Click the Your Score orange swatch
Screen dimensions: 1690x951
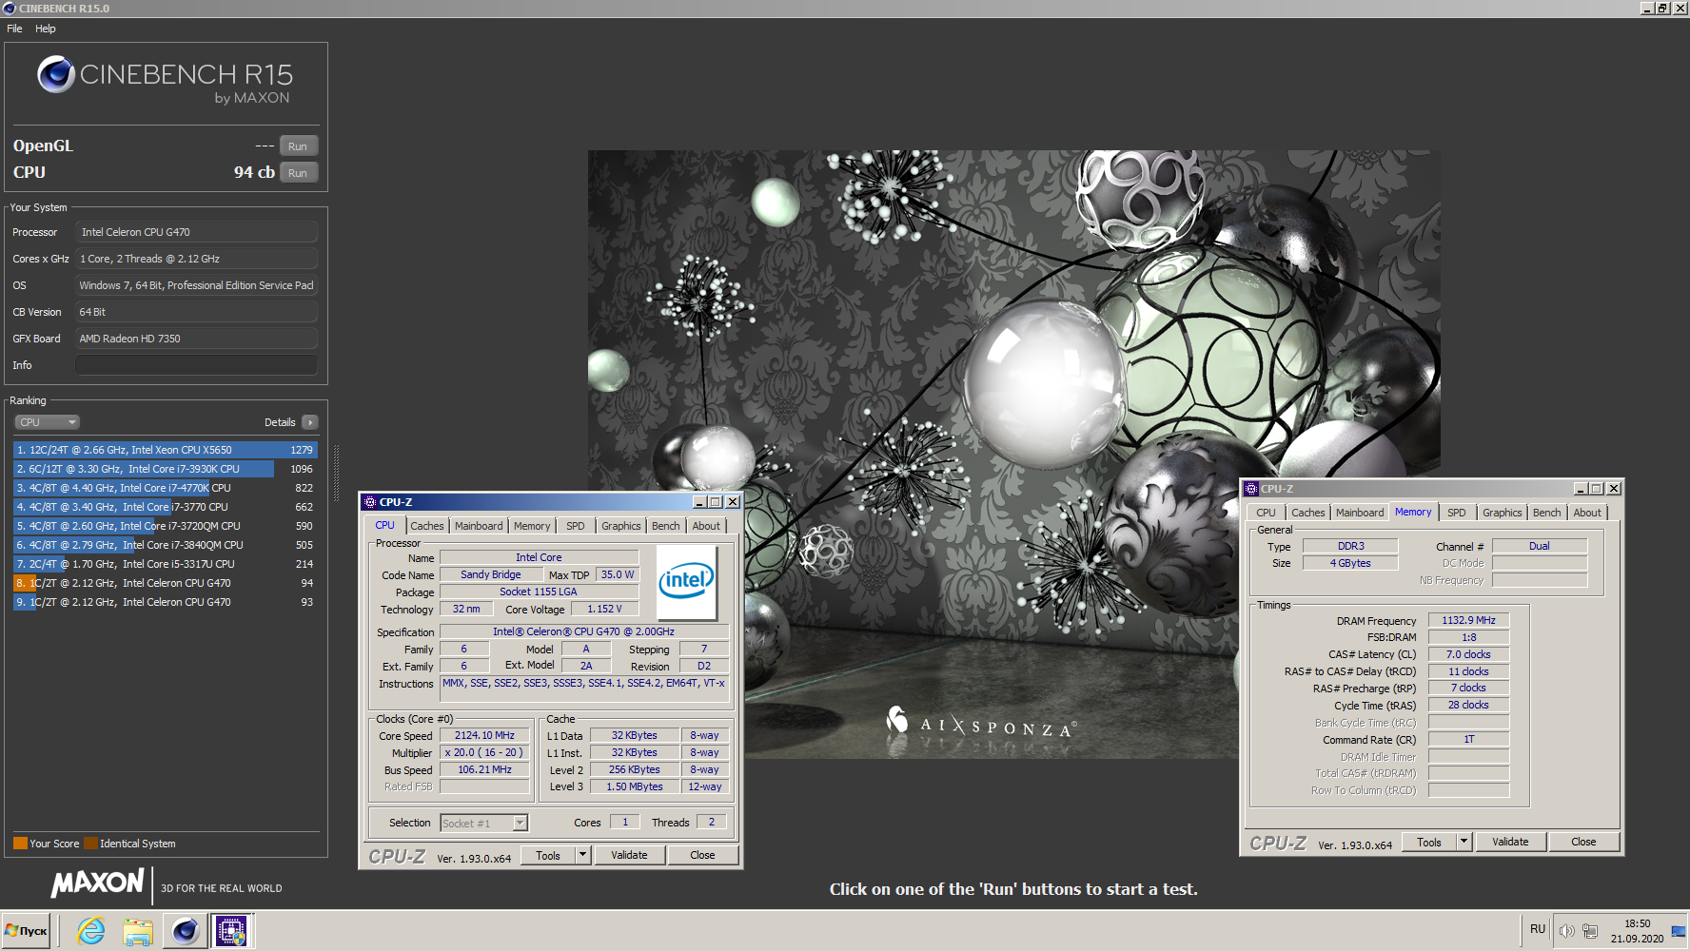tap(20, 844)
